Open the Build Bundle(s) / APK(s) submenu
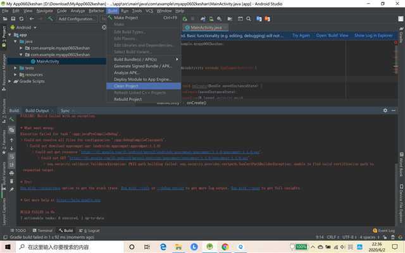405x253 pixels. [144, 59]
